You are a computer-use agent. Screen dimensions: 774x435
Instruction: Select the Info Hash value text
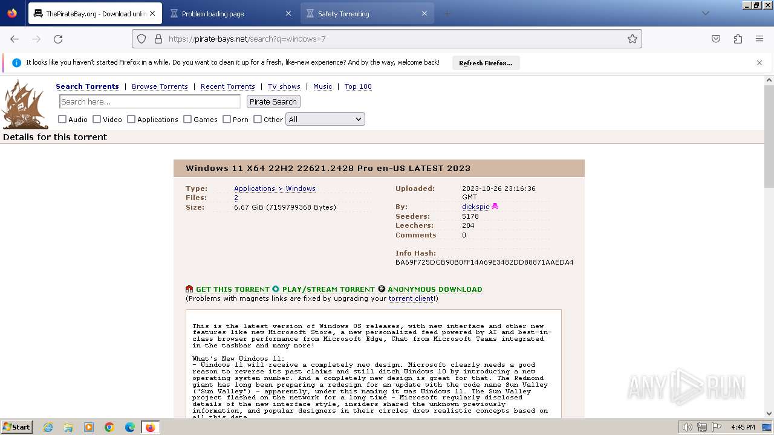pyautogui.click(x=484, y=262)
